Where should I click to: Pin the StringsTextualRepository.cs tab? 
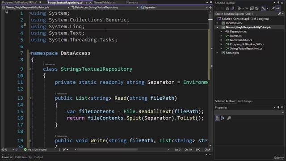tap(86, 3)
